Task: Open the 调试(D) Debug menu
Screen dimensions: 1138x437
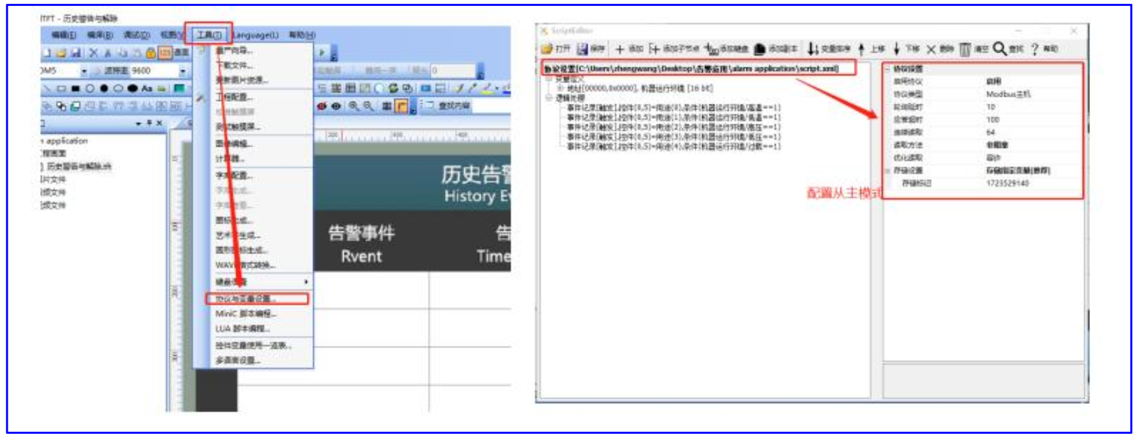Action: tap(136, 34)
